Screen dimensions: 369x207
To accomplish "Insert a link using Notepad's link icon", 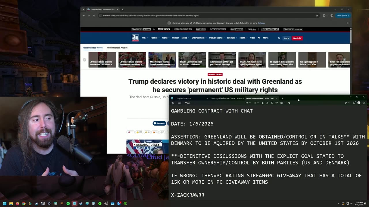I will pyautogui.click(x=276, y=103).
